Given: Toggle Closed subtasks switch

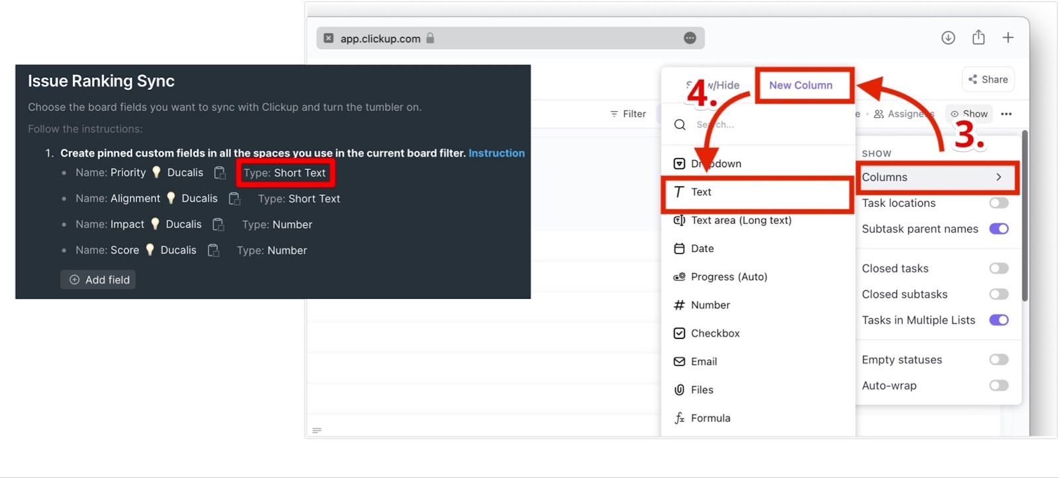Looking at the screenshot, I should [x=999, y=294].
